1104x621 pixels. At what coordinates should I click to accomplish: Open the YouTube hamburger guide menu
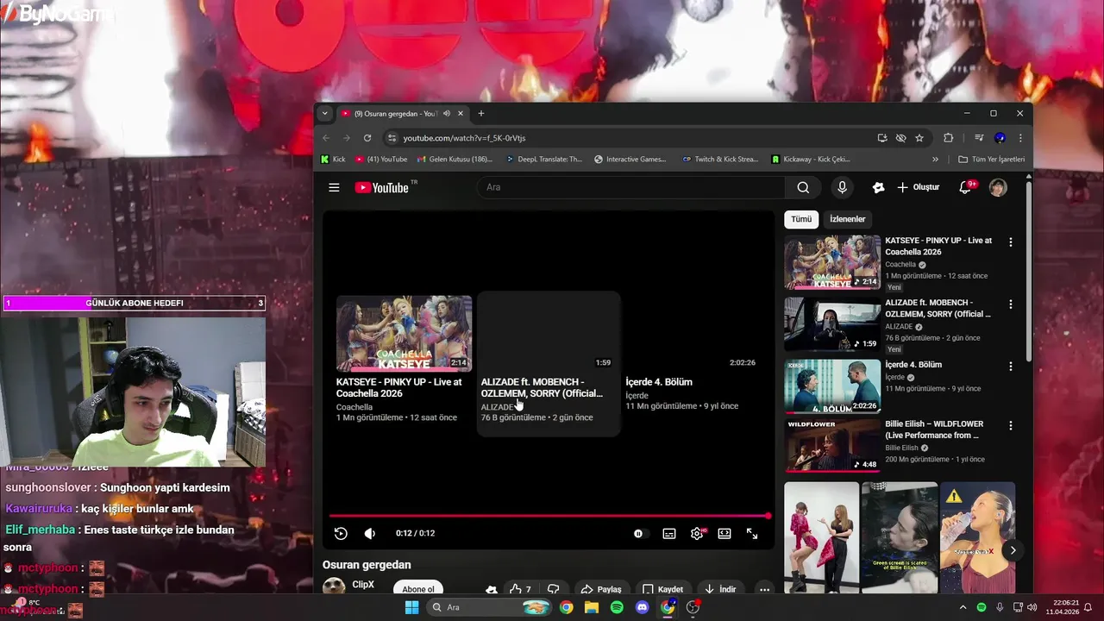(x=334, y=187)
